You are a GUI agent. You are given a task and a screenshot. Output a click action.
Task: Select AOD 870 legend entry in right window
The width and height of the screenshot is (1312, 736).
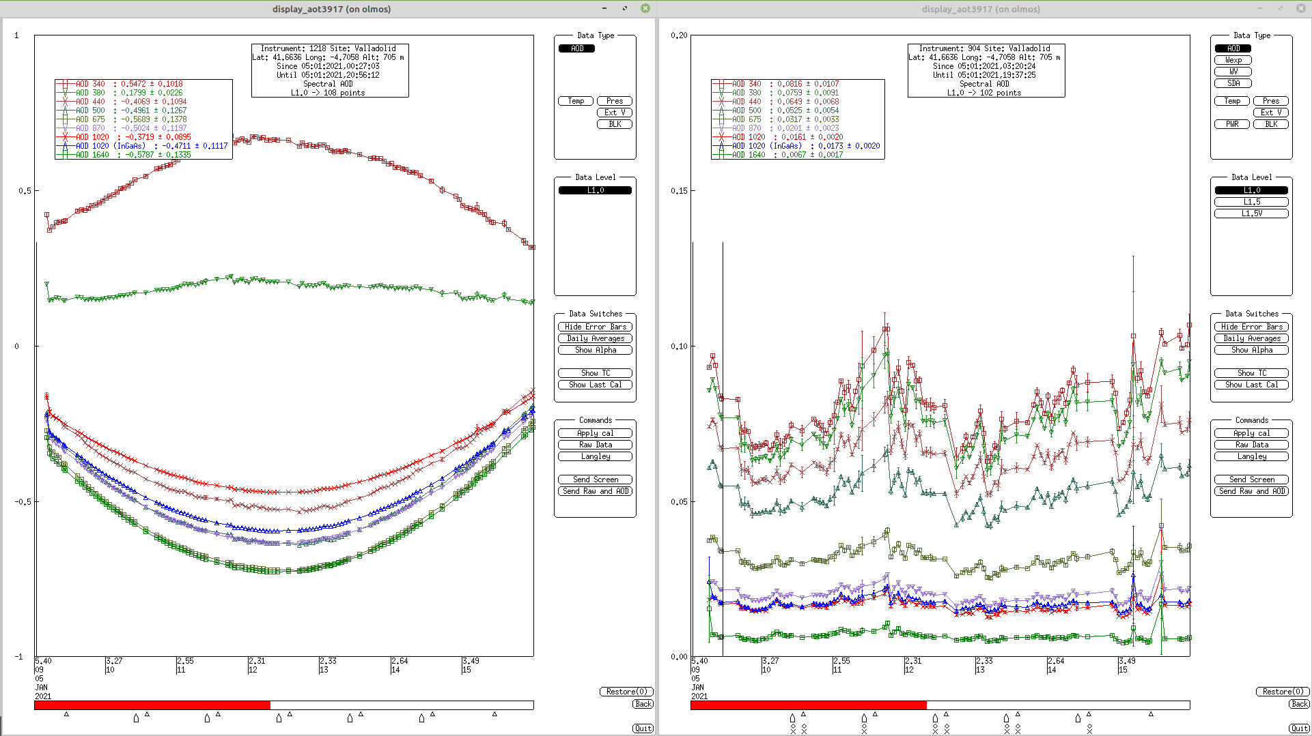coord(776,128)
